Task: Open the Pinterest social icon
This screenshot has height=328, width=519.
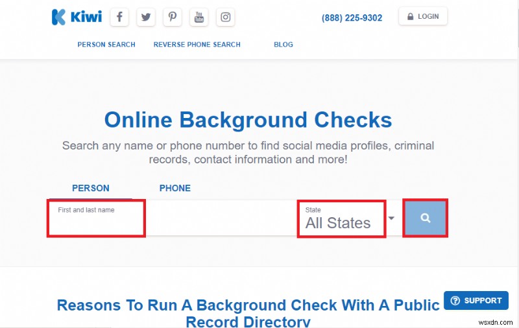Action: (173, 17)
